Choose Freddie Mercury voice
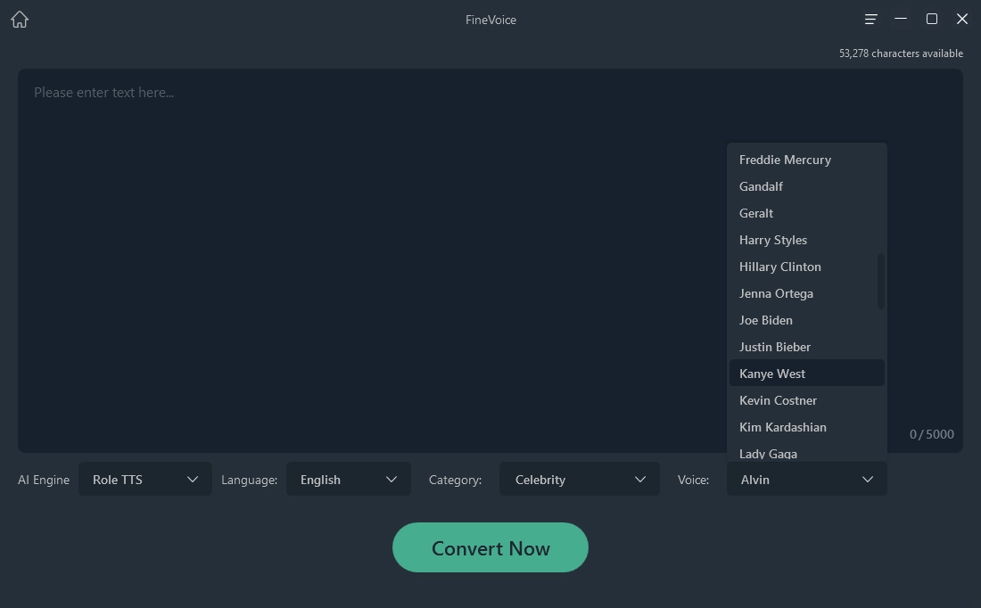Image resolution: width=981 pixels, height=608 pixels. coord(807,160)
